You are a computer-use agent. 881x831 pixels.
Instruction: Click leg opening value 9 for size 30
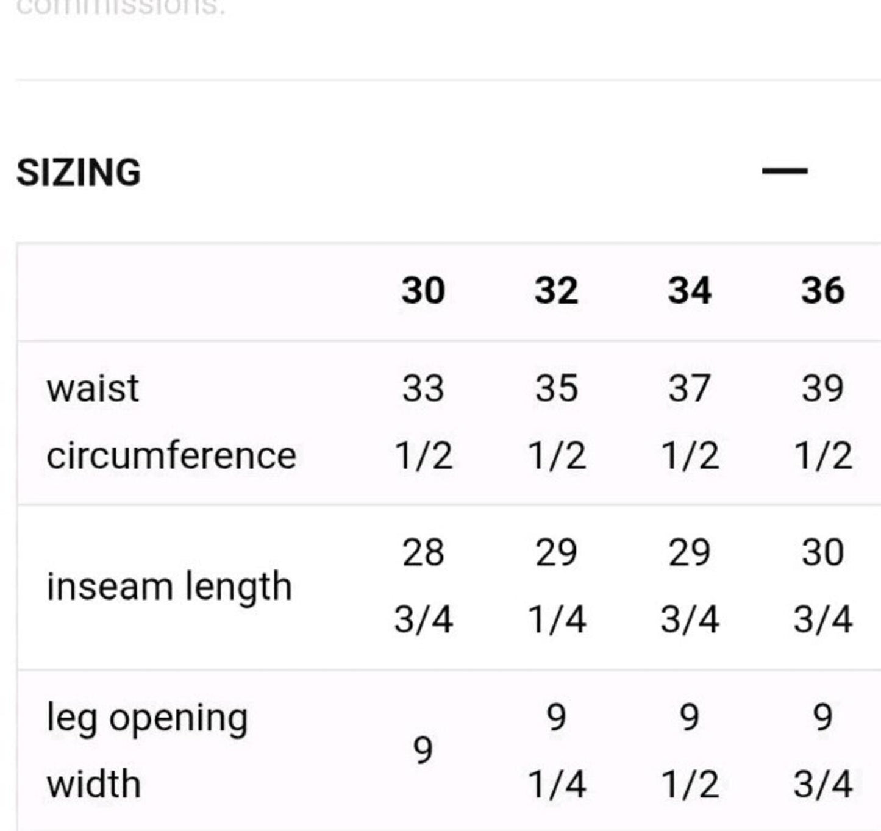tap(423, 750)
